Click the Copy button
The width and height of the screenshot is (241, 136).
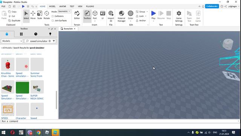click(12, 12)
